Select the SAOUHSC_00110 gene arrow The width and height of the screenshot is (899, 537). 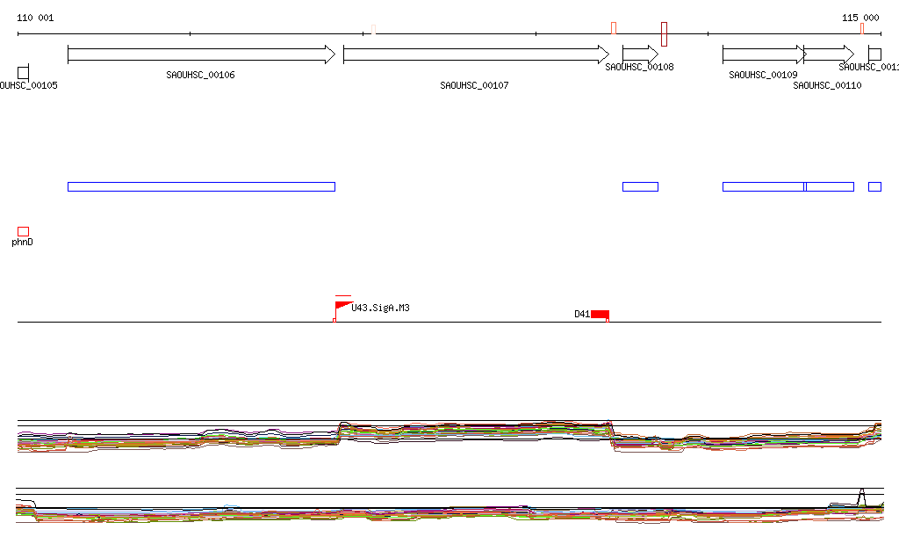[829, 54]
